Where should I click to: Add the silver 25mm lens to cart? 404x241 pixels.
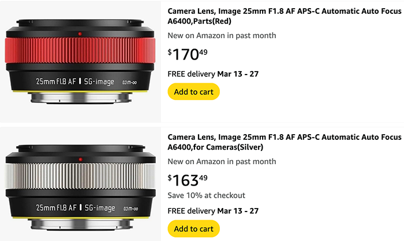(193, 229)
